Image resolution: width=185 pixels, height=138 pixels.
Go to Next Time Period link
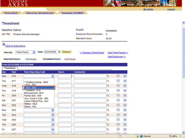[118, 53]
